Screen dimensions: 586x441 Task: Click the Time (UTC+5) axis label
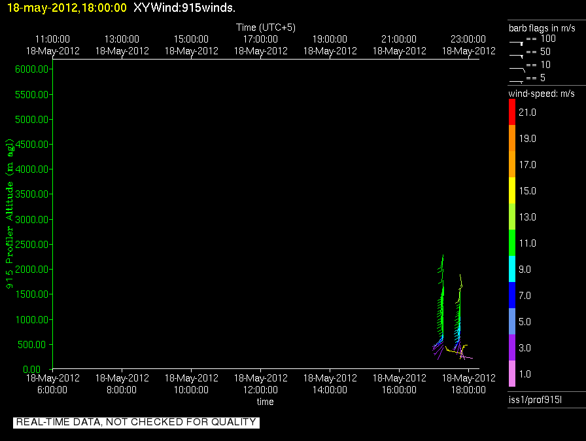coord(266,27)
